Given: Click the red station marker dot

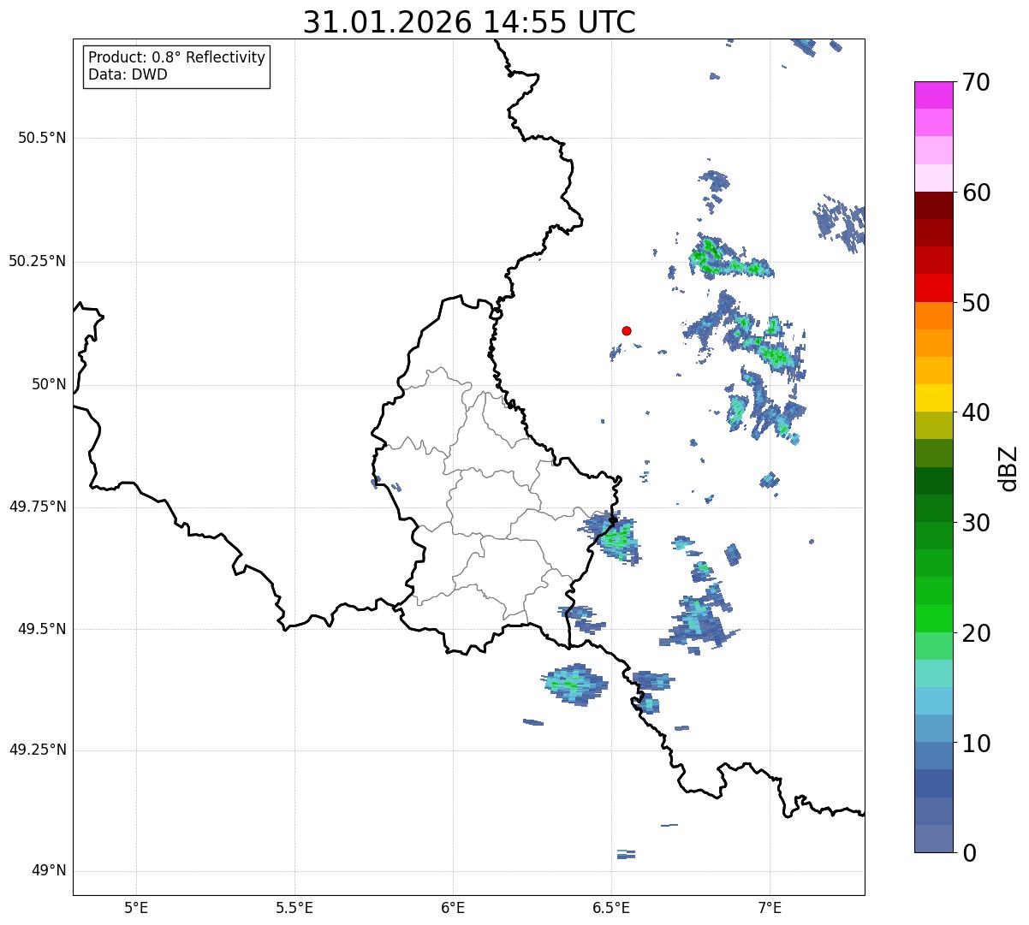Looking at the screenshot, I should [627, 330].
